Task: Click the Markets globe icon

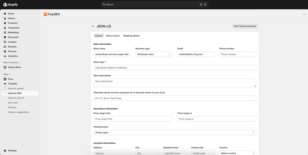Action: [x=5, y=47]
